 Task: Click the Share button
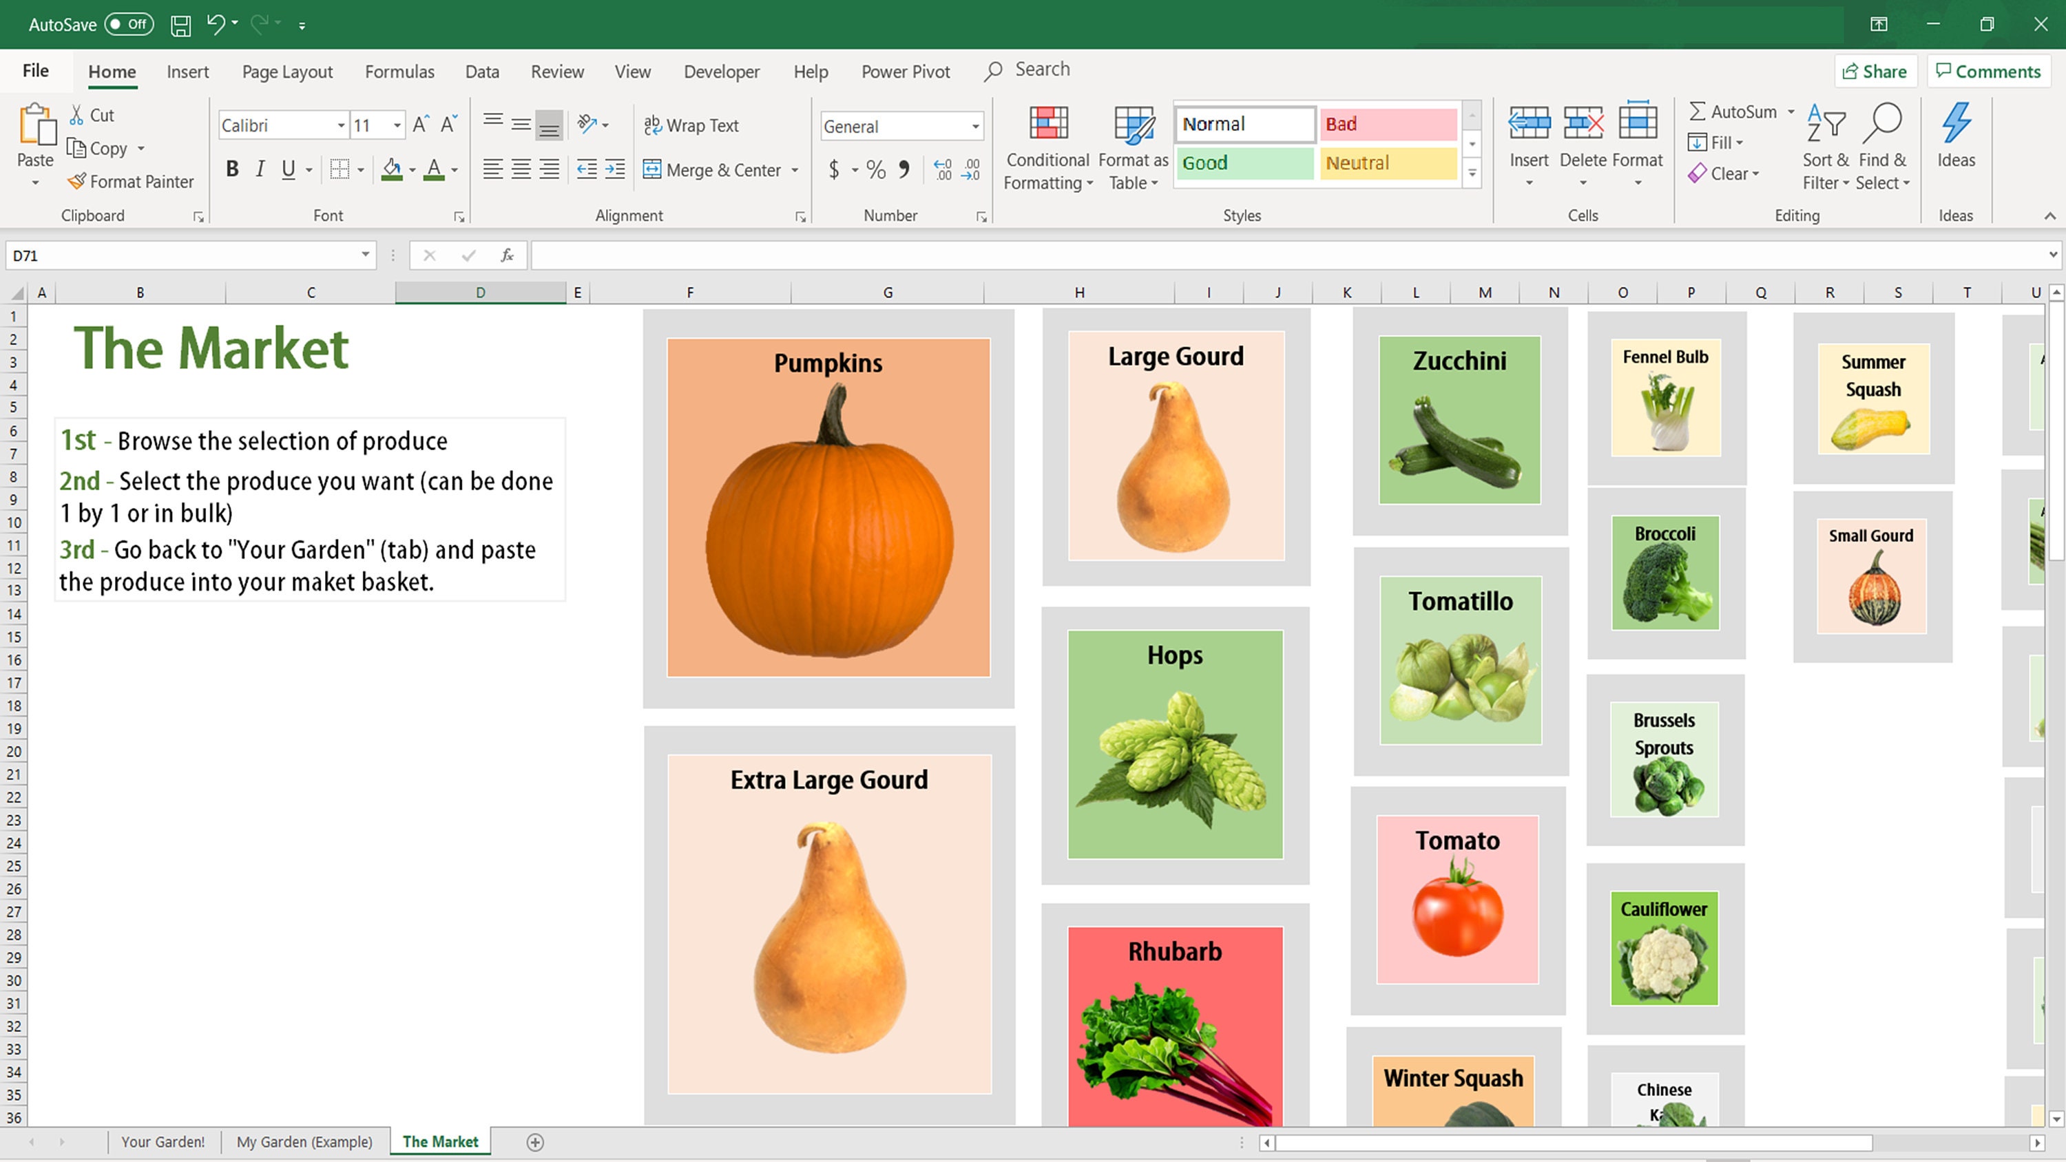[x=1875, y=72]
